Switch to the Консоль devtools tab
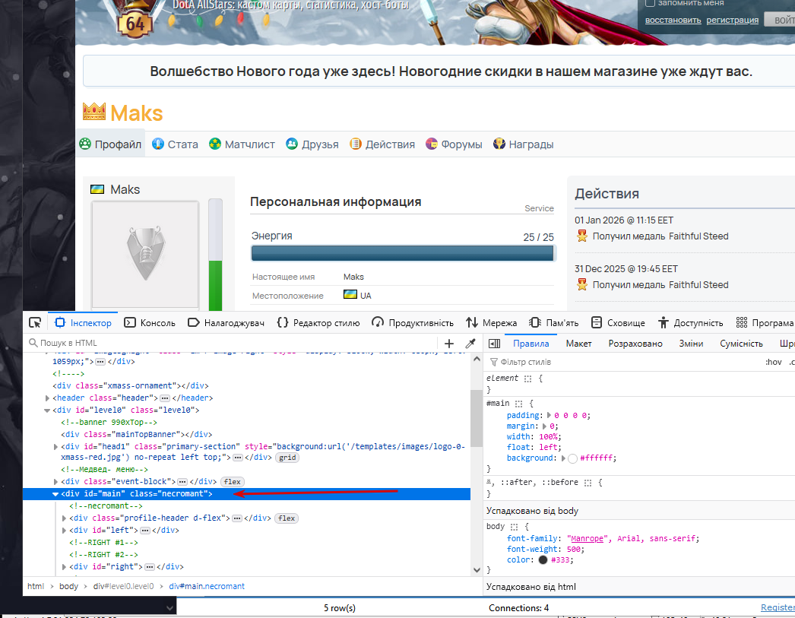Image resolution: width=795 pixels, height=618 pixels. [150, 323]
